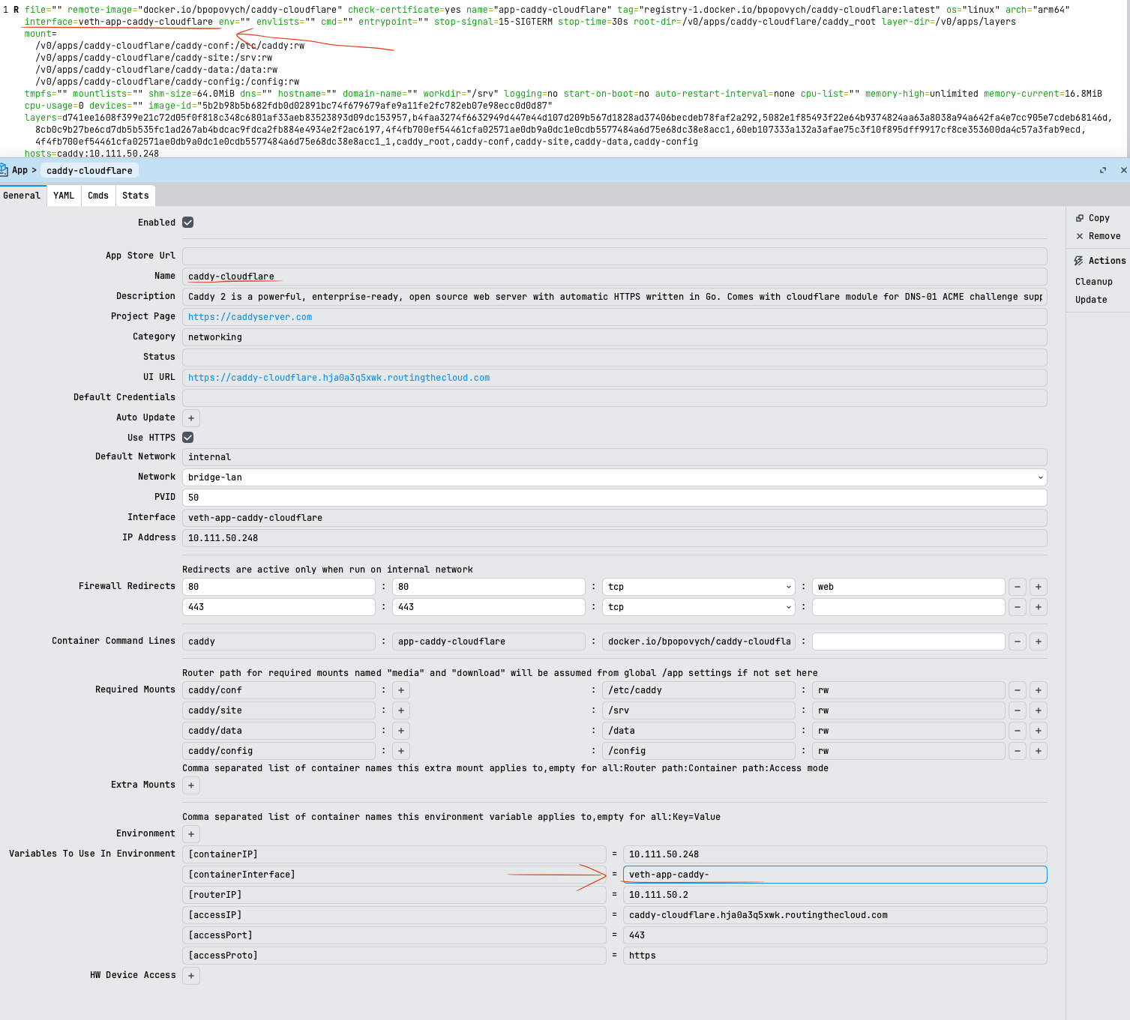Open the Stats tab
1130x1020 pixels.
tap(136, 196)
